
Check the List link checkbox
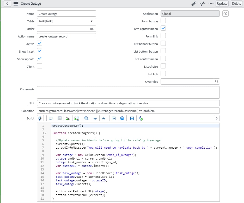pyautogui.click(x=163, y=73)
